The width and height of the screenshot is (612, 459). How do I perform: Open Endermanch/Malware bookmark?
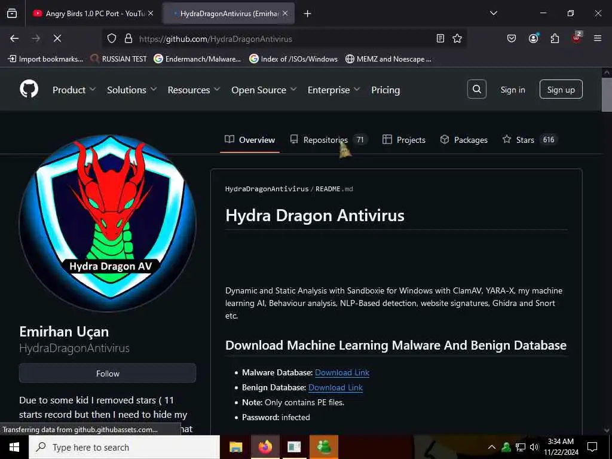[x=197, y=59]
